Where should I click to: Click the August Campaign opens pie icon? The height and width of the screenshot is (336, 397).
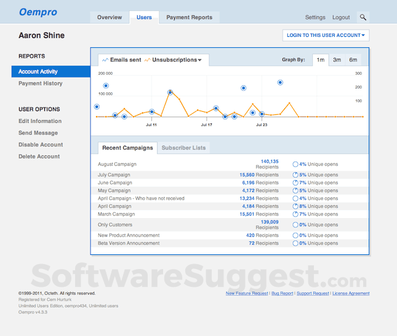[x=295, y=165]
